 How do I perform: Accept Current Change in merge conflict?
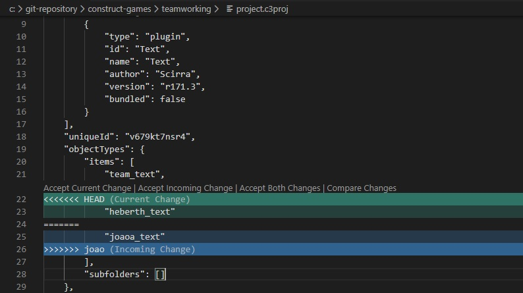click(88, 188)
